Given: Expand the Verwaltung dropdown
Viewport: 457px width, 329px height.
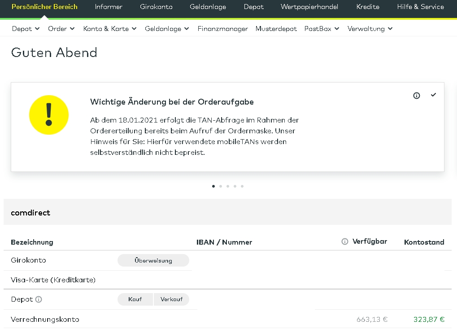Looking at the screenshot, I should tap(370, 29).
